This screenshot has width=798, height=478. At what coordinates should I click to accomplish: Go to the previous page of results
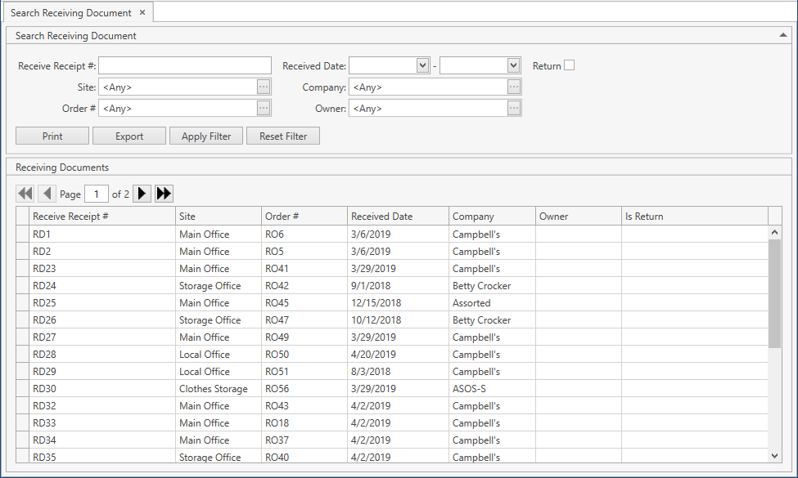tap(47, 193)
